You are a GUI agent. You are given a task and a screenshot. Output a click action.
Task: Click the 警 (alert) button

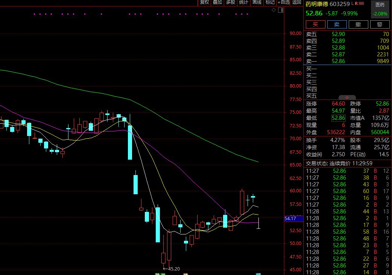(x=380, y=24)
